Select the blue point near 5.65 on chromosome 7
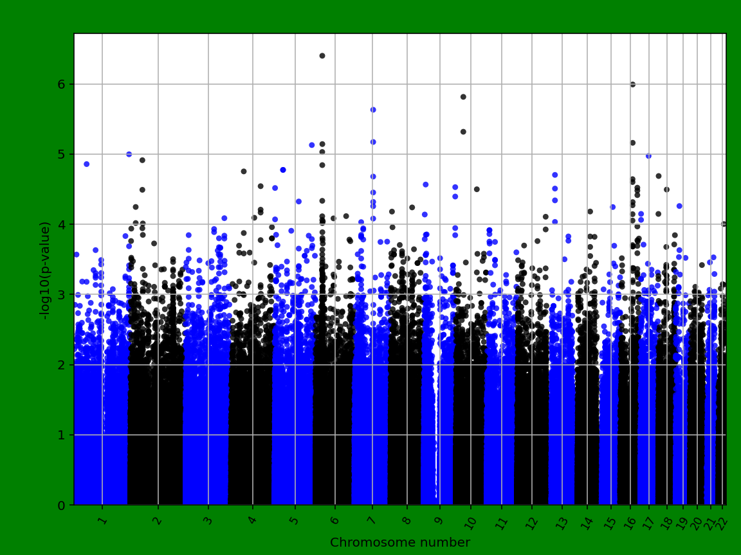Viewport: 741px width, 555px height. (x=372, y=109)
